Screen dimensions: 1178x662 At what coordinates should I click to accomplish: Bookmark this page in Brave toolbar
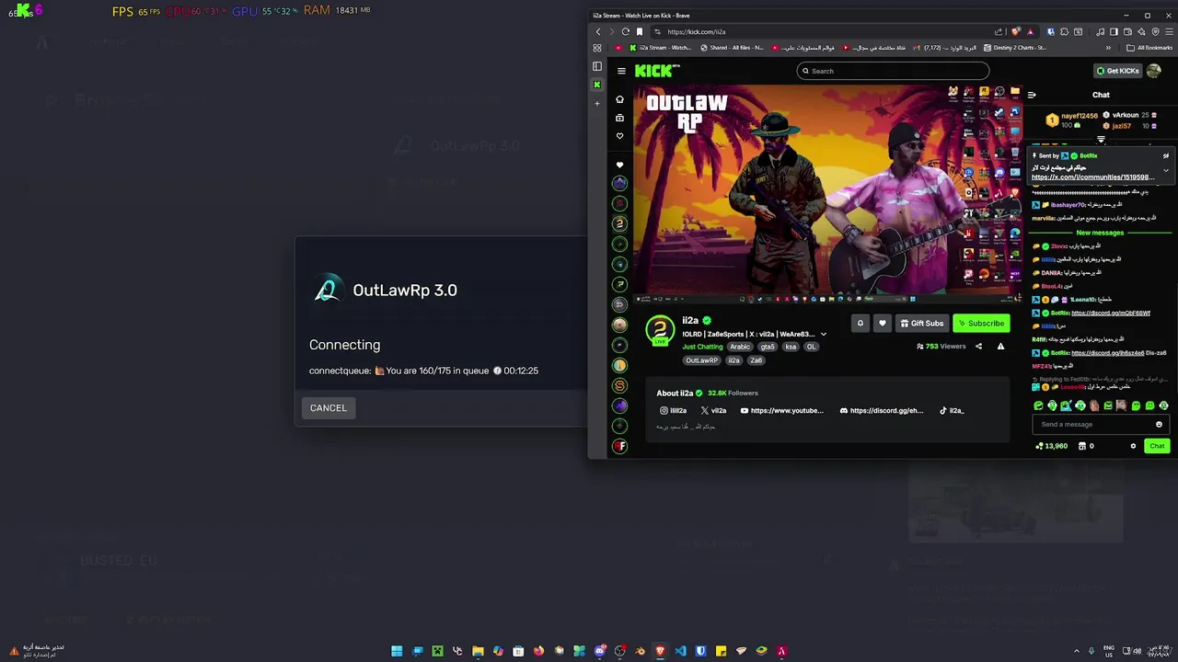tap(640, 31)
